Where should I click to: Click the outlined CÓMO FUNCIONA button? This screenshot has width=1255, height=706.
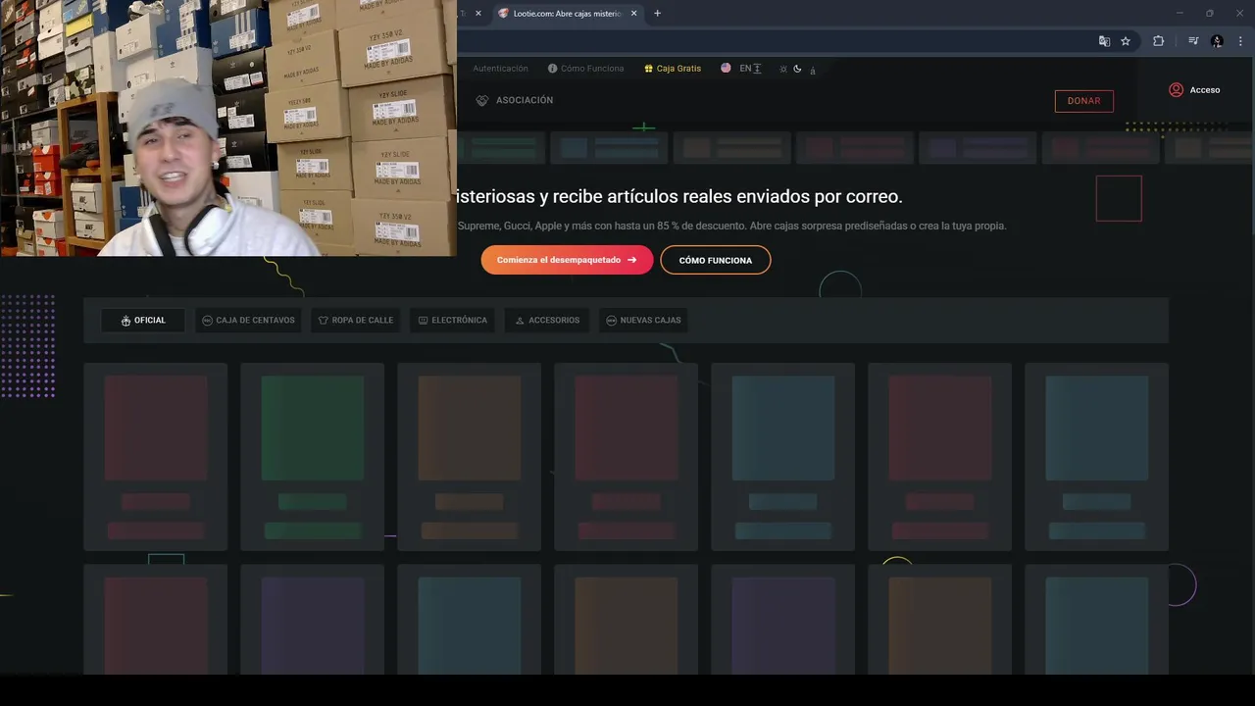(716, 260)
